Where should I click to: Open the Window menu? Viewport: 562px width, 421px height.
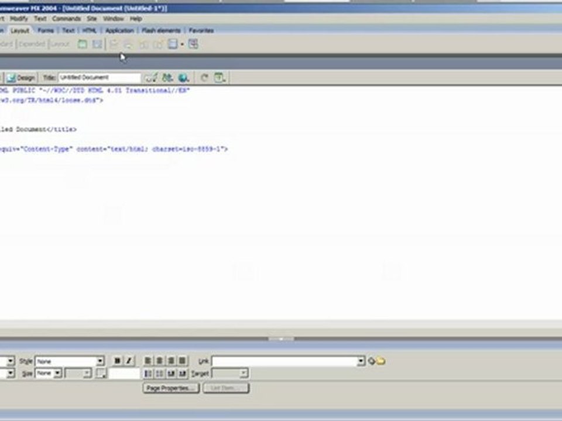coord(113,19)
